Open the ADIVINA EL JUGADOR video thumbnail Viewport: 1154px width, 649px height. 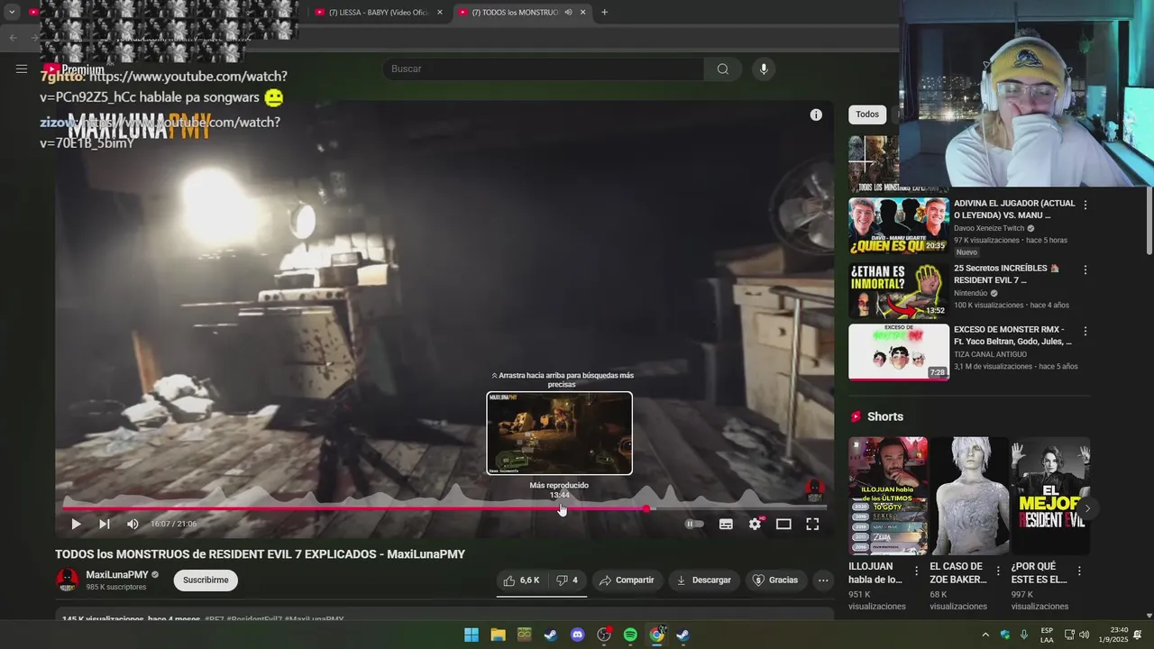(x=899, y=226)
